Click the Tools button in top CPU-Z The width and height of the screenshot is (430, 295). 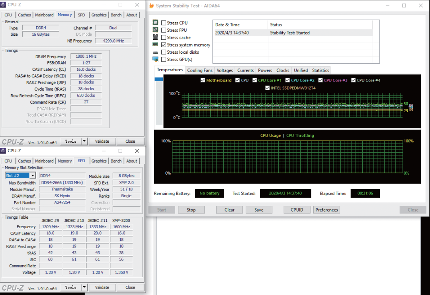[x=71, y=141]
